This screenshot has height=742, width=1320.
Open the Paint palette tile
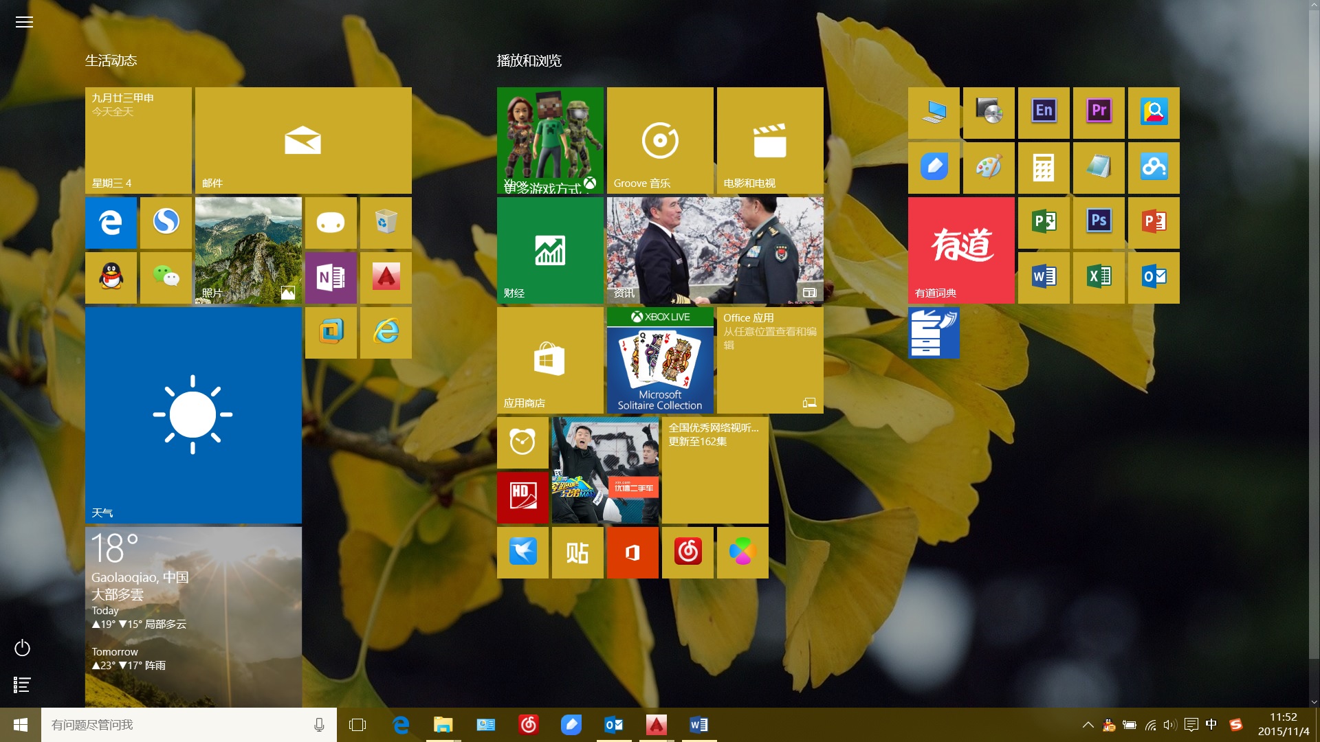(x=989, y=168)
